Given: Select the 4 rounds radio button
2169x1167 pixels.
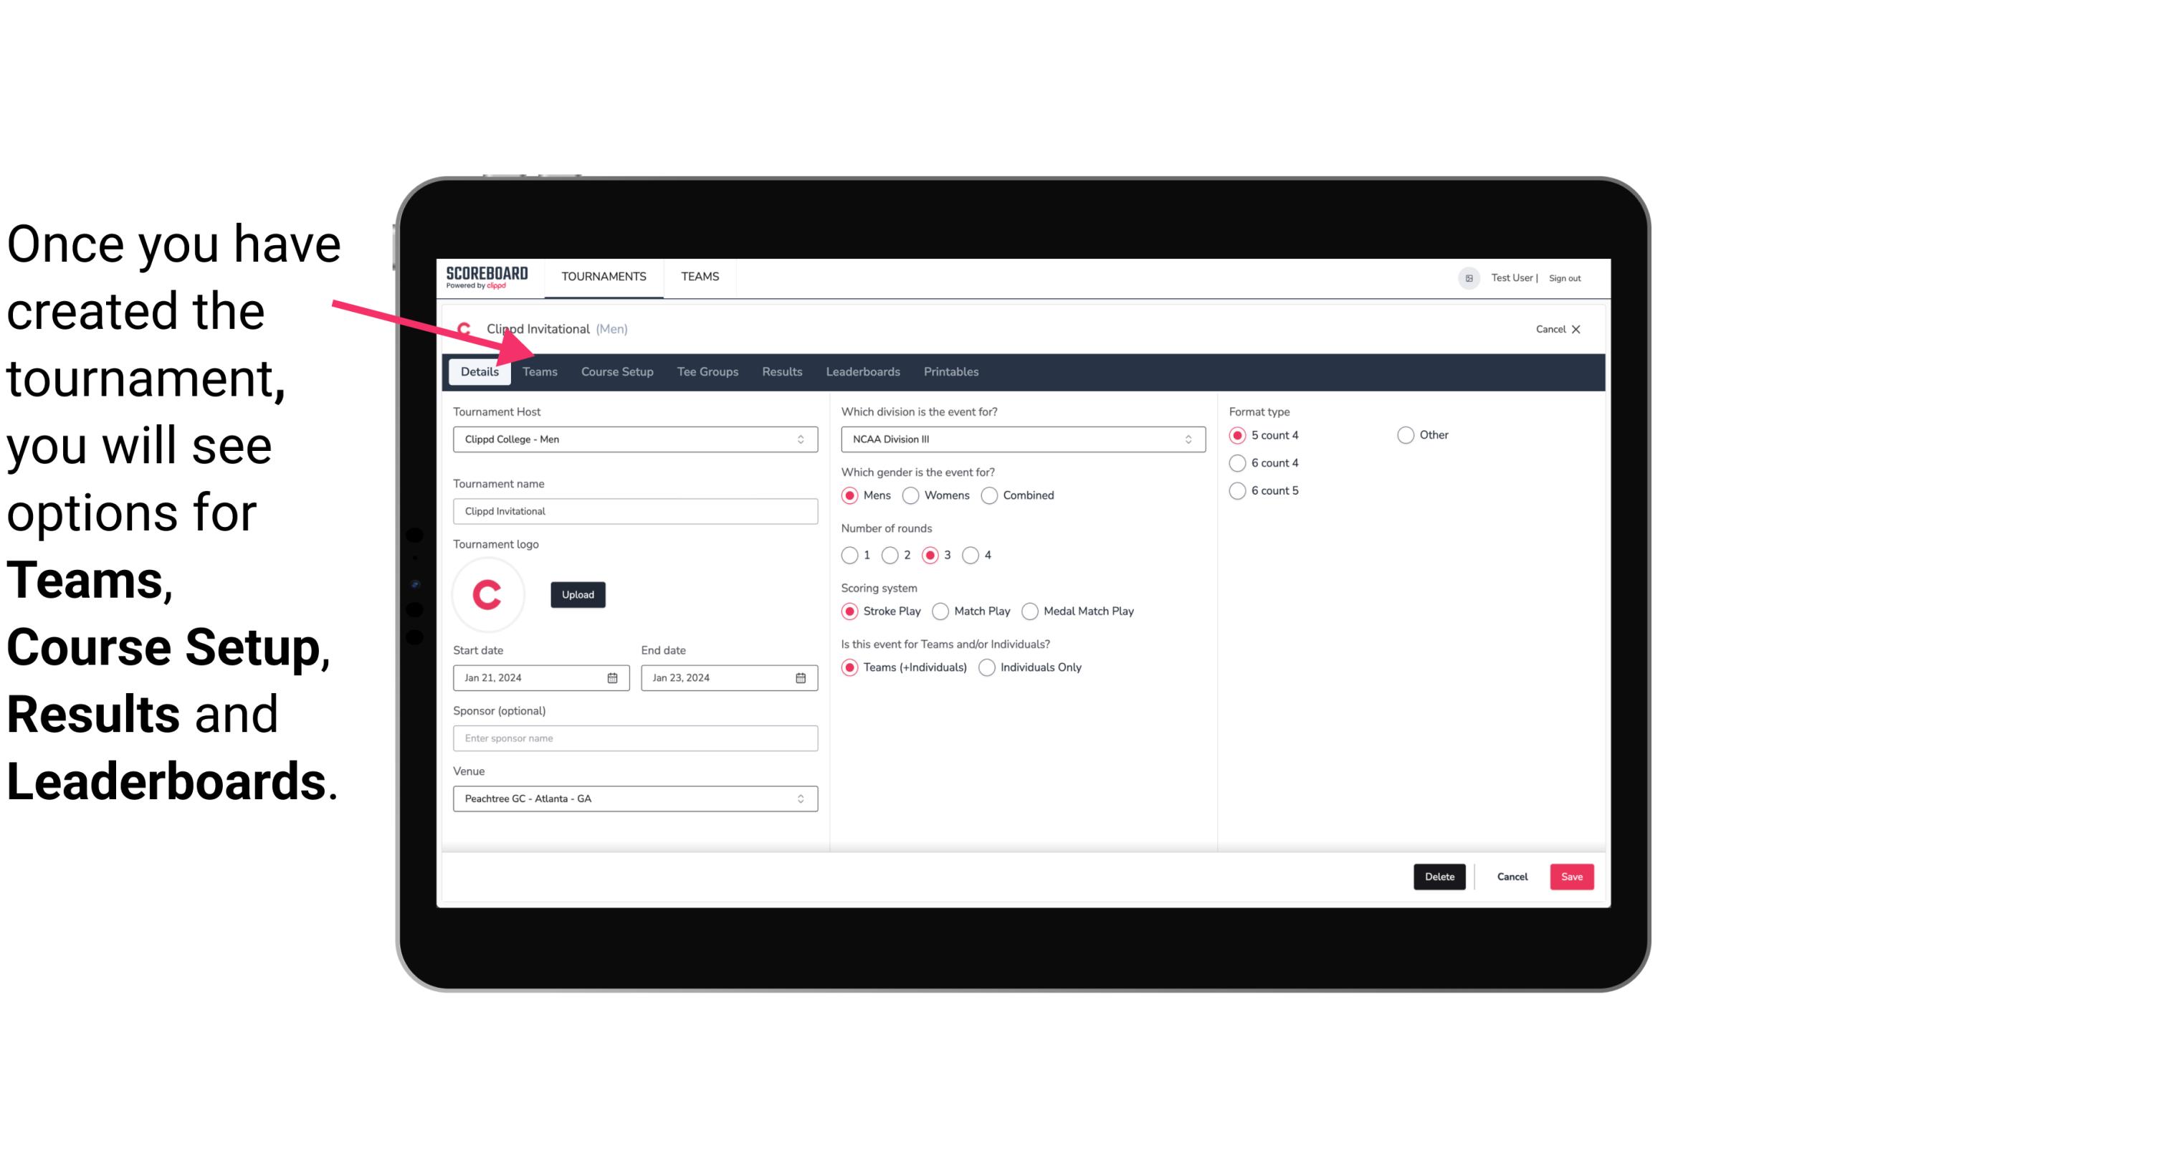Looking at the screenshot, I should (x=973, y=555).
